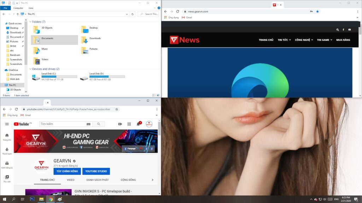Open the YouTube apps grid icon
The width and height of the screenshot is (362, 203).
click(129, 124)
